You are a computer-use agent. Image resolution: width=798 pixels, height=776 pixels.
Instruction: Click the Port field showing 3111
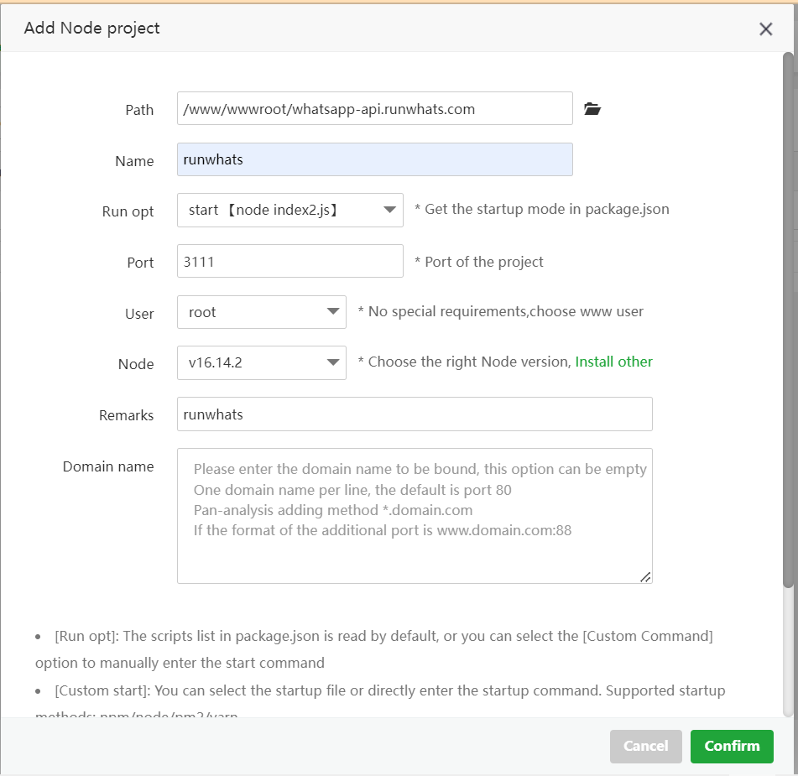(289, 262)
